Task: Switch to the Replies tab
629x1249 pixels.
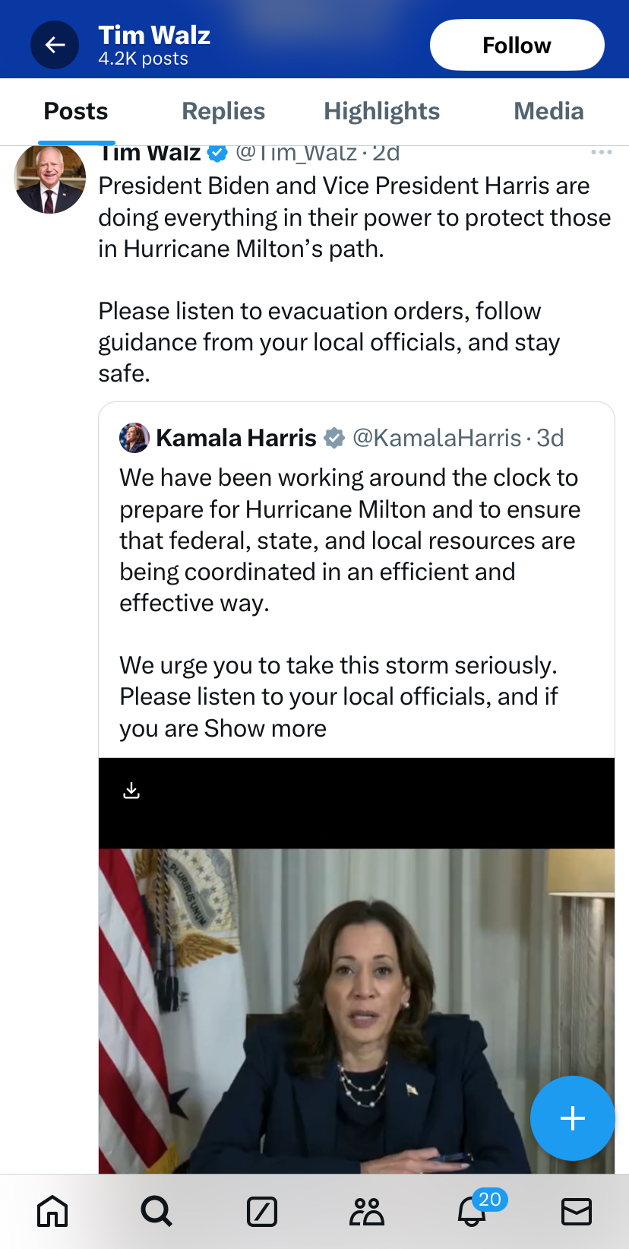Action: click(x=223, y=112)
